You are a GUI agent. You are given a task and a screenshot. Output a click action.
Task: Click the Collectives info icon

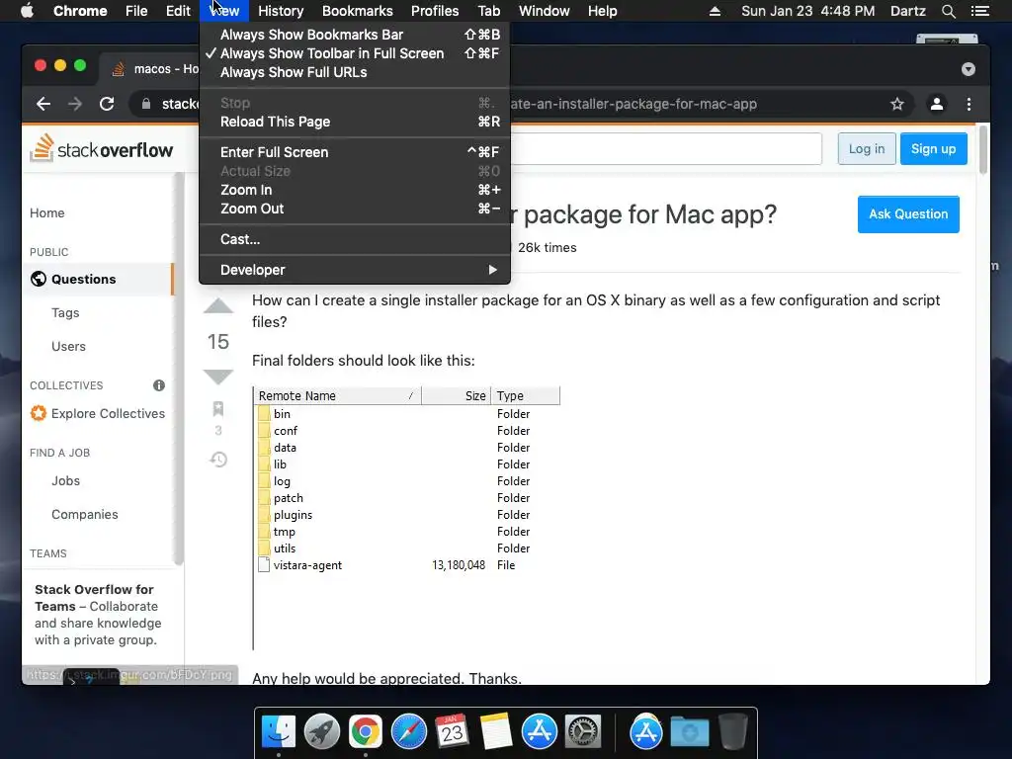point(159,385)
